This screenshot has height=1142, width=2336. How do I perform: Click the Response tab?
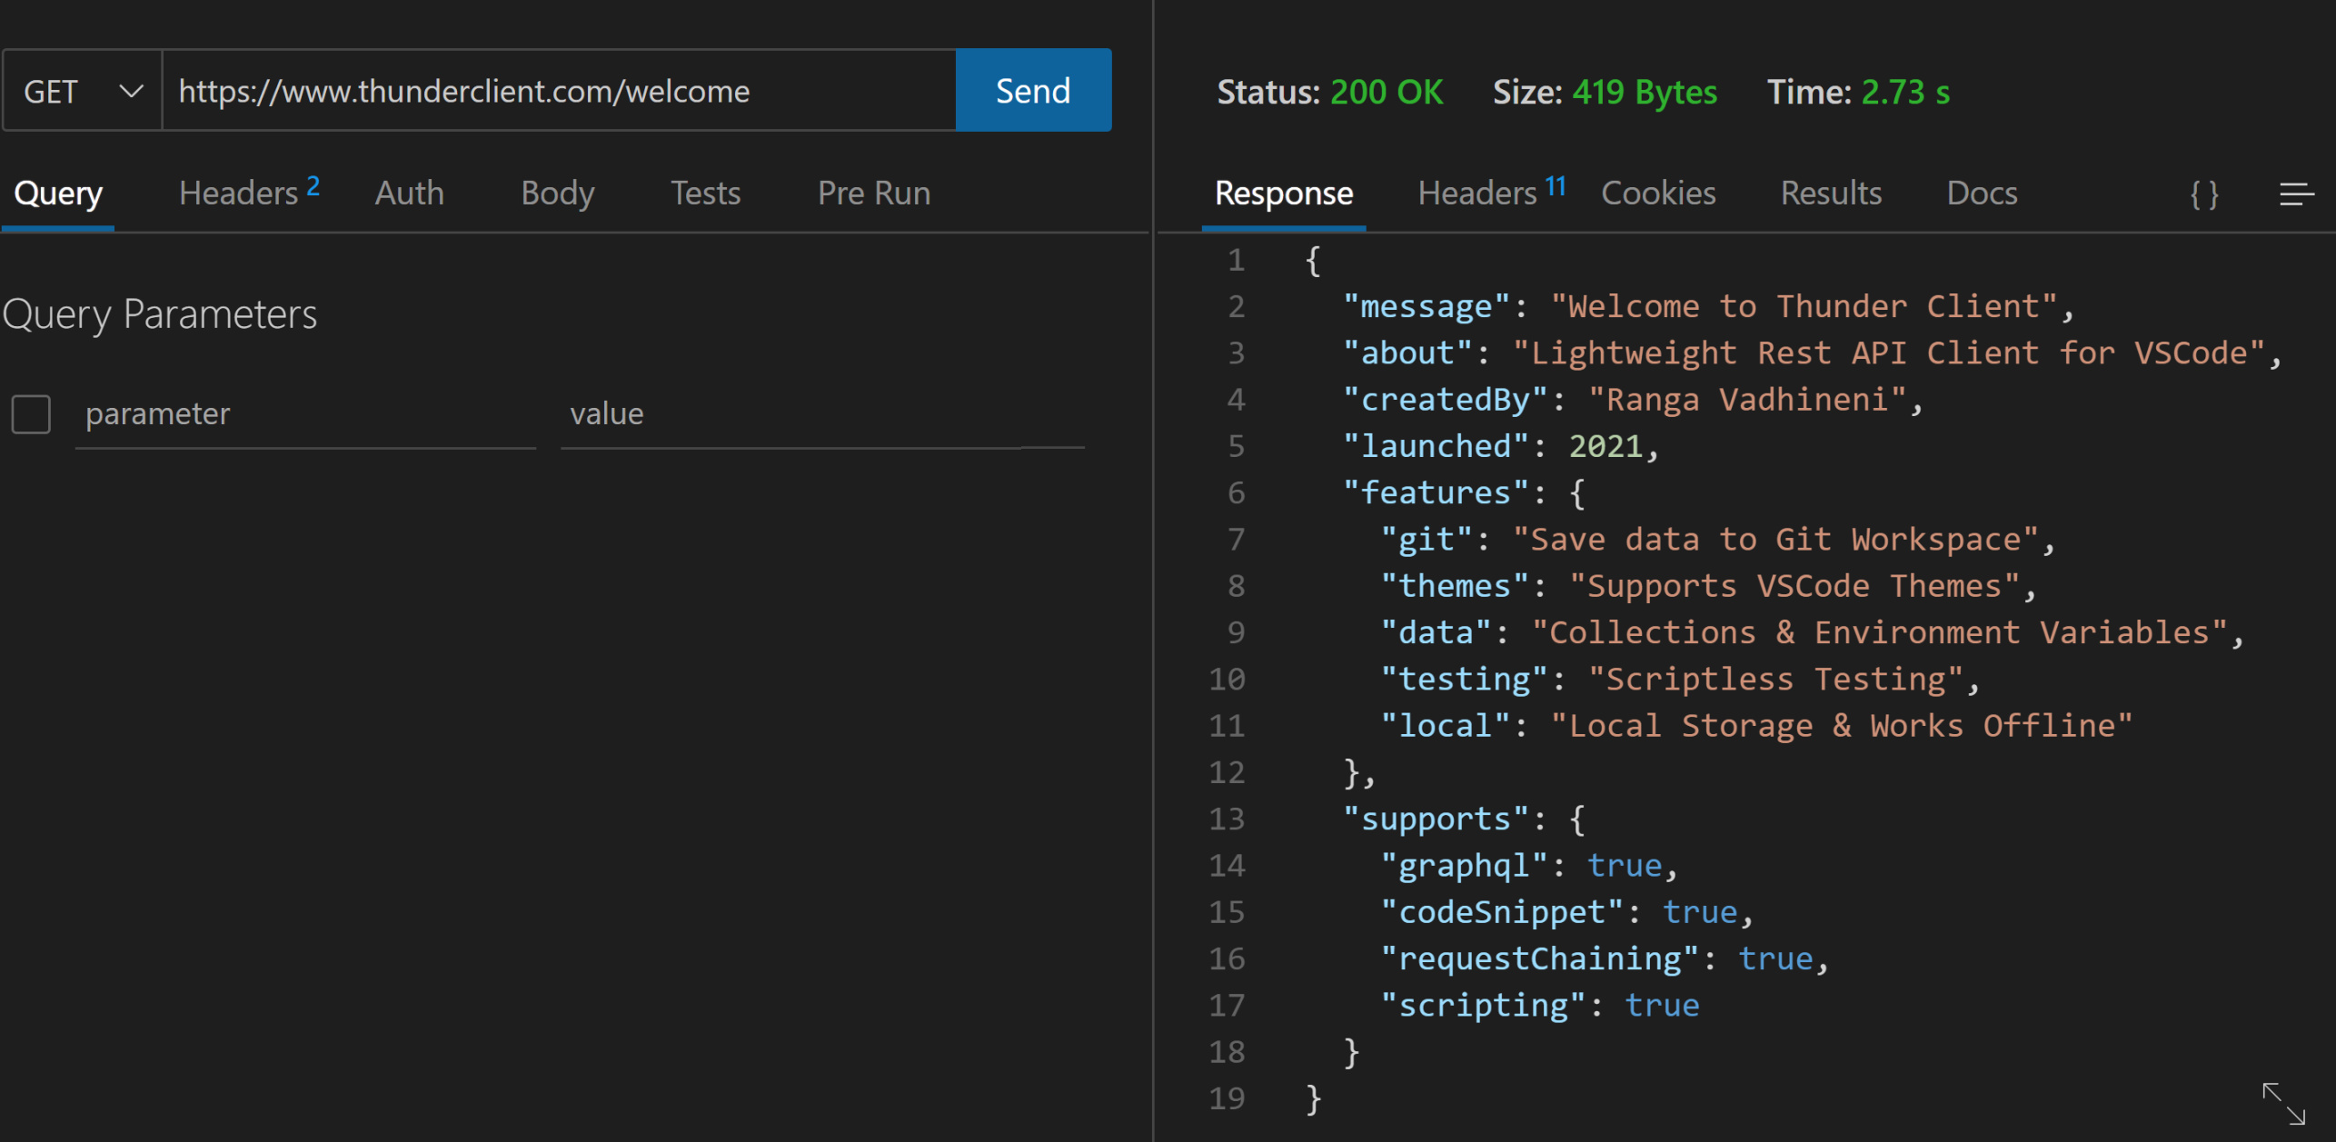(1283, 194)
